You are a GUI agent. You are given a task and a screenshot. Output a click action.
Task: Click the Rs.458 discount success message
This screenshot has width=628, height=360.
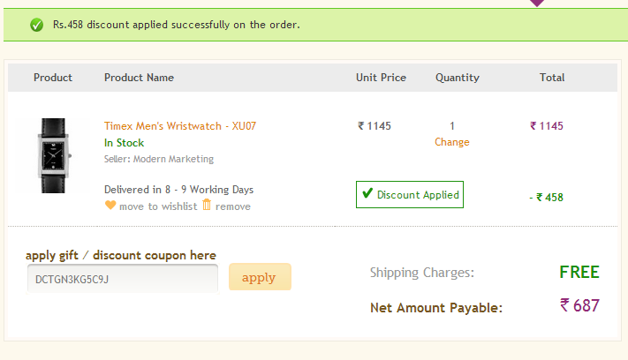[177, 25]
